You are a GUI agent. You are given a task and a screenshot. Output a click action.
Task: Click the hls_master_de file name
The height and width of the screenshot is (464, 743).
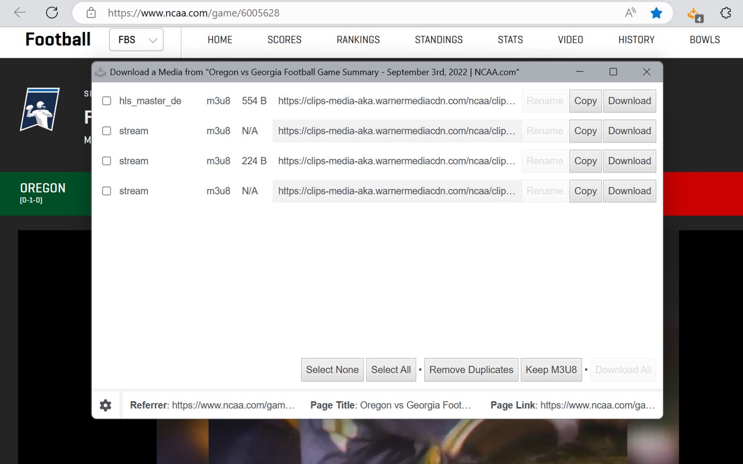(150, 101)
